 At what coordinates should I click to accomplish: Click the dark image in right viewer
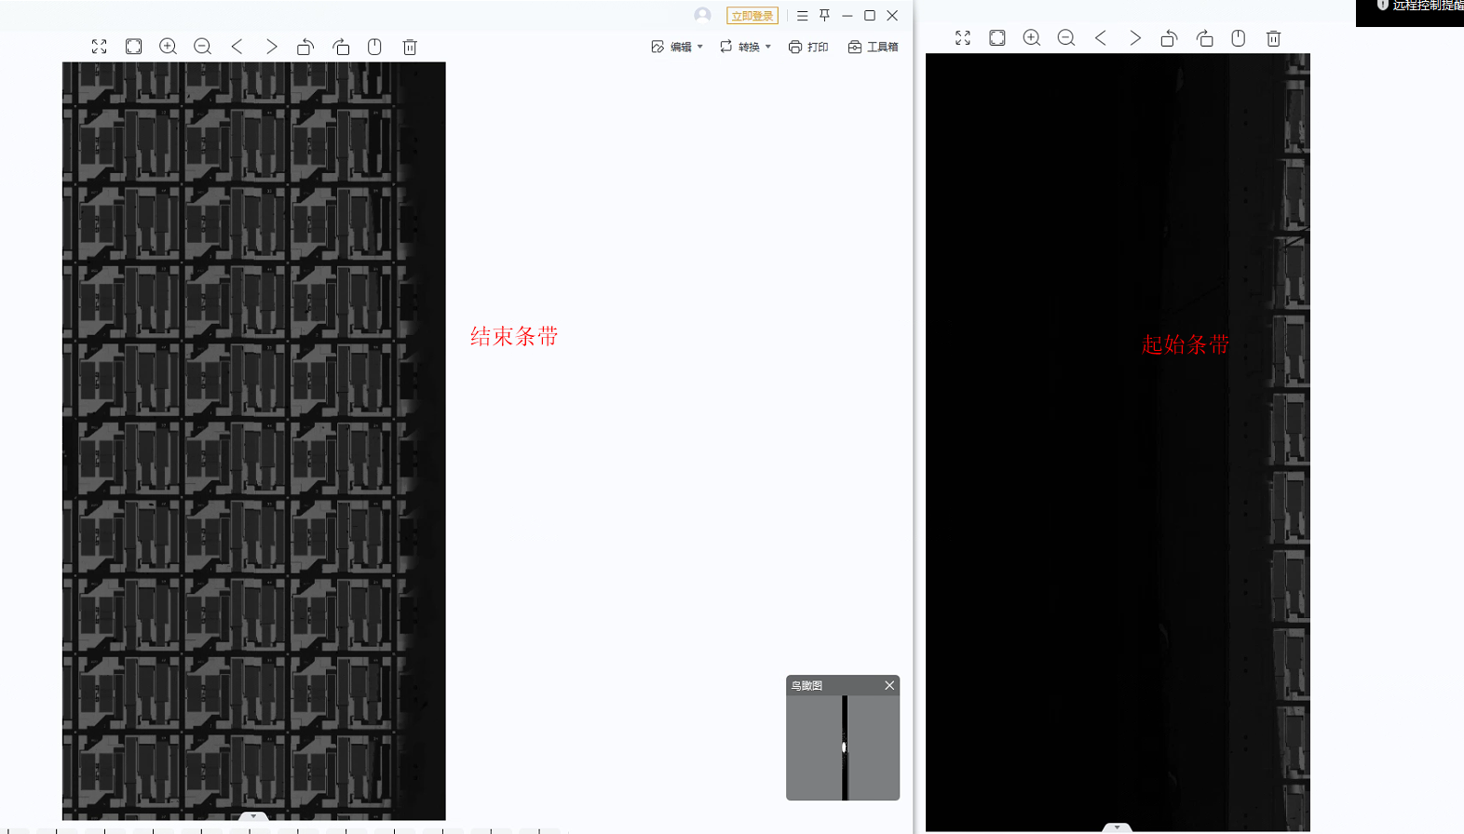coord(1118,442)
